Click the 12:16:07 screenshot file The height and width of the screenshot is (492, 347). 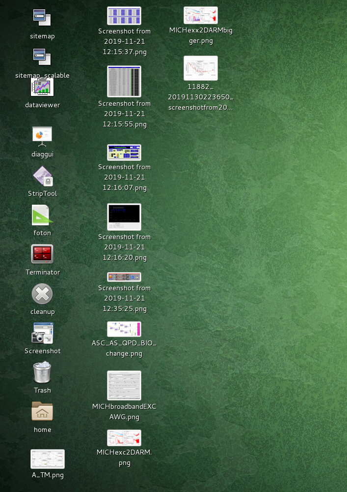point(124,153)
